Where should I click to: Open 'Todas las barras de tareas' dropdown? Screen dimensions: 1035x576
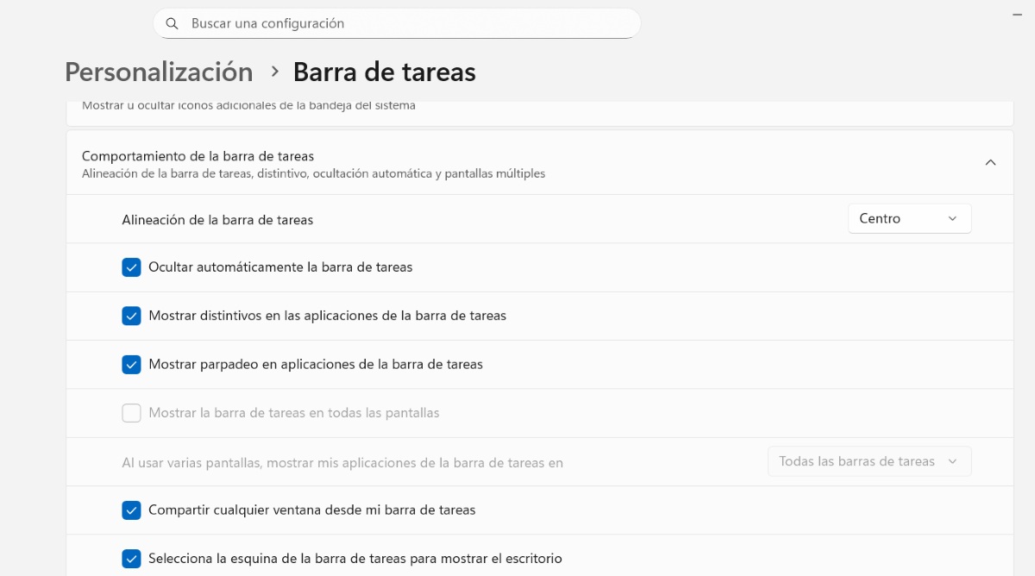click(869, 461)
